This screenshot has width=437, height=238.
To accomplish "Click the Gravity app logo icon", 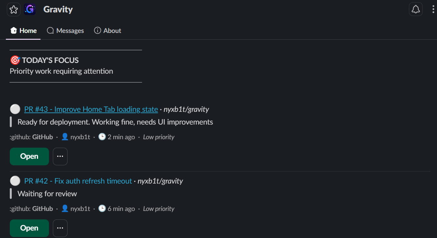I will point(30,9).
